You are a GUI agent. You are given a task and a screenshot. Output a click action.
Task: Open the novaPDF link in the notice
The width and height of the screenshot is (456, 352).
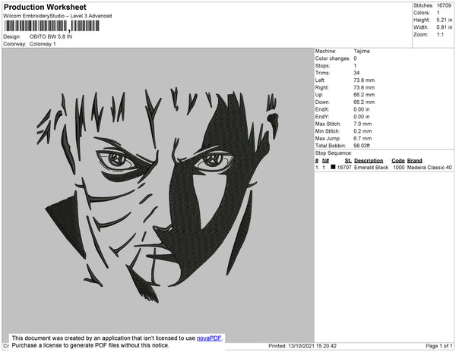tap(209, 338)
